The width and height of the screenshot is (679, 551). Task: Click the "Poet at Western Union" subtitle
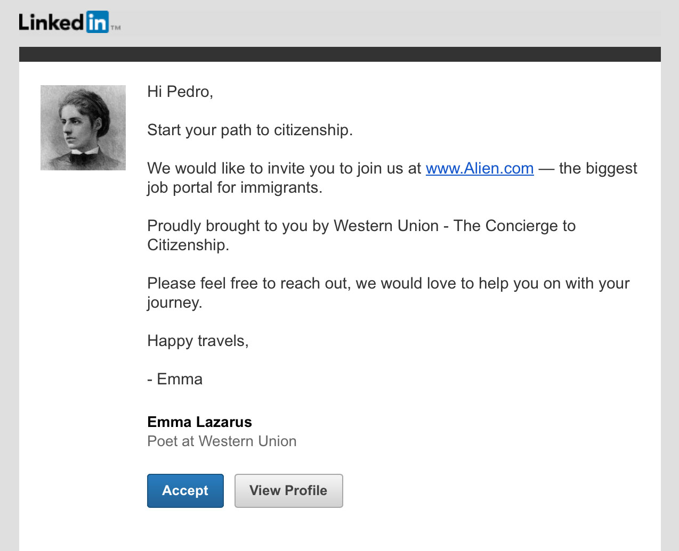pos(222,441)
